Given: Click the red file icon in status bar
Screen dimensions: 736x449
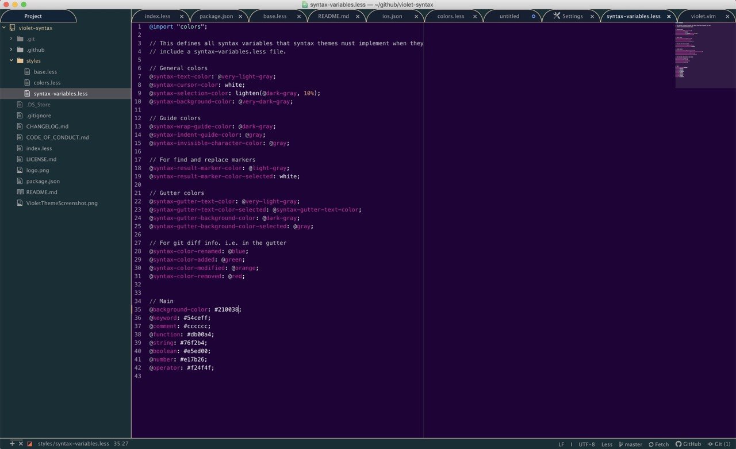Looking at the screenshot, I should point(29,444).
